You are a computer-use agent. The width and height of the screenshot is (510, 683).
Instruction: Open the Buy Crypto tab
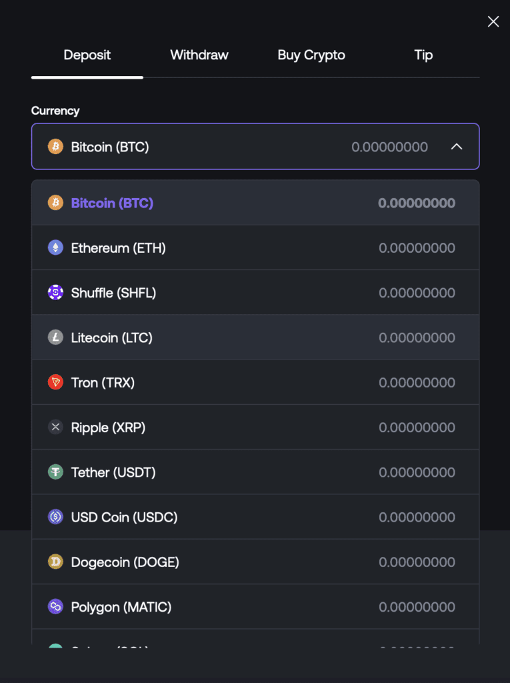click(311, 55)
